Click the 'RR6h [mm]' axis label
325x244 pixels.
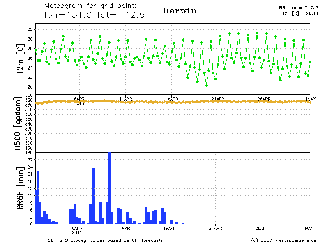pyautogui.click(x=20, y=188)
